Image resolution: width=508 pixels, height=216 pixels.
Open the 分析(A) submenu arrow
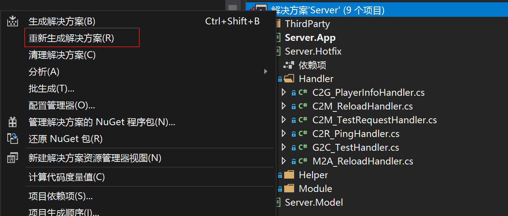(266, 71)
